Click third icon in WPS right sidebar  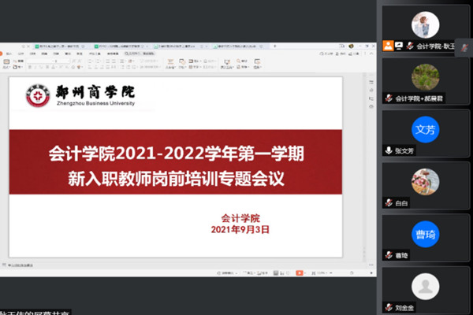click(x=371, y=98)
